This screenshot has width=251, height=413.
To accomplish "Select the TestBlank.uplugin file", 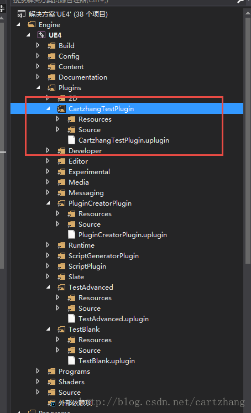I will click(107, 361).
